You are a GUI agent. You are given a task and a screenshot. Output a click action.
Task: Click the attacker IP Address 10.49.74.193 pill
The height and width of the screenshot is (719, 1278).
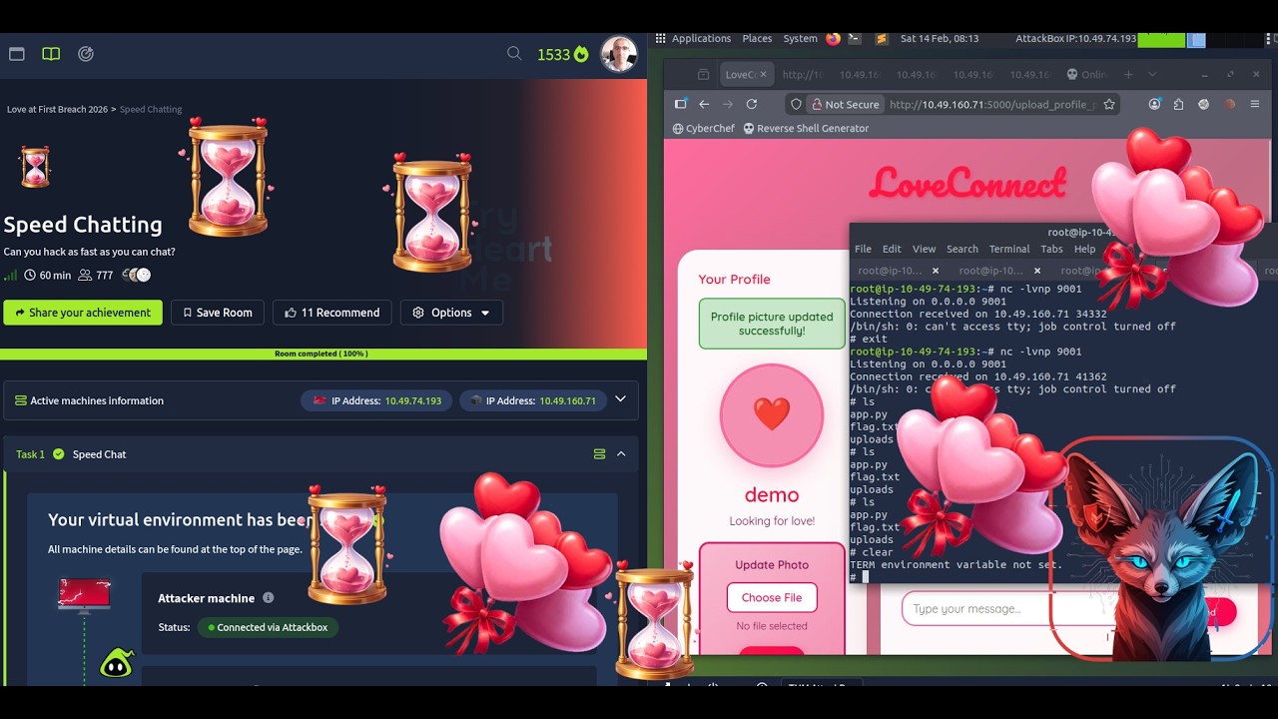point(377,400)
